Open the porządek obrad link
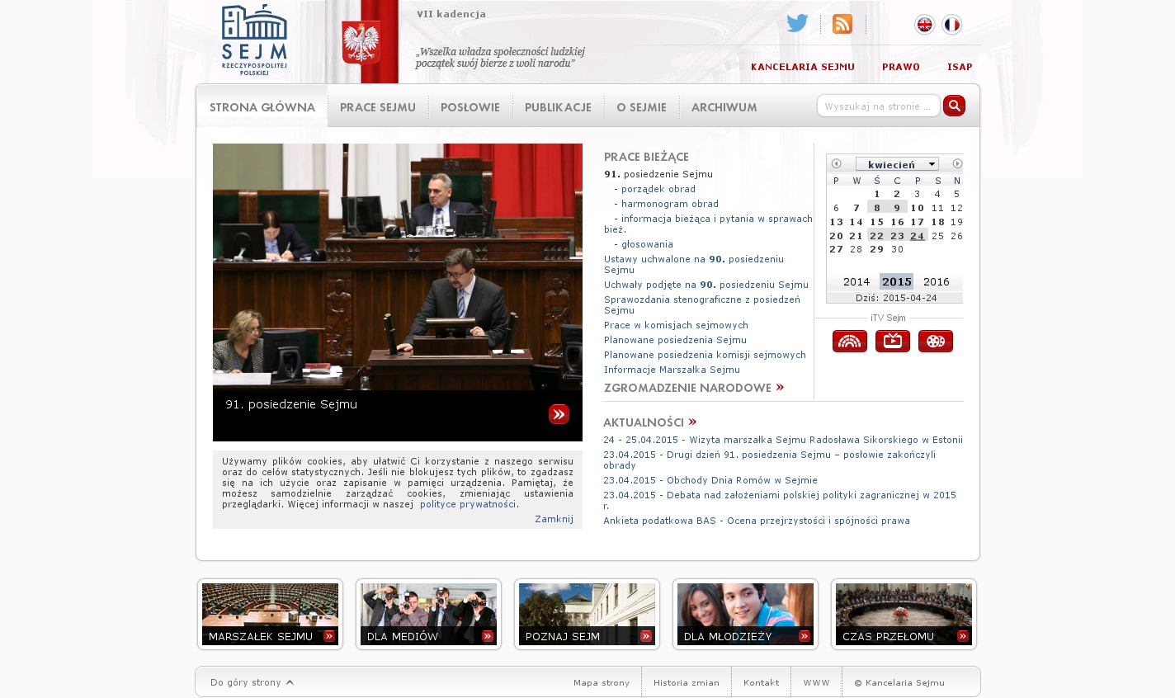The height and width of the screenshot is (698, 1175). [658, 189]
